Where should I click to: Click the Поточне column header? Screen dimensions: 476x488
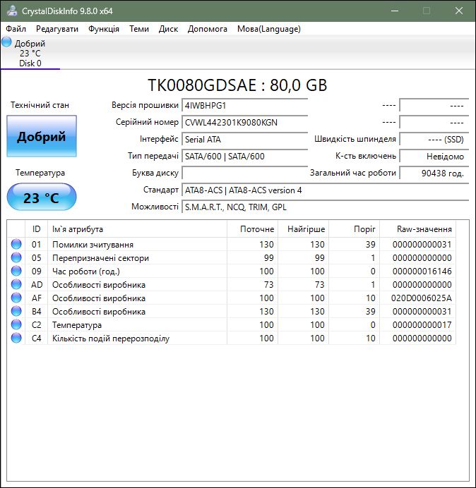(253, 229)
